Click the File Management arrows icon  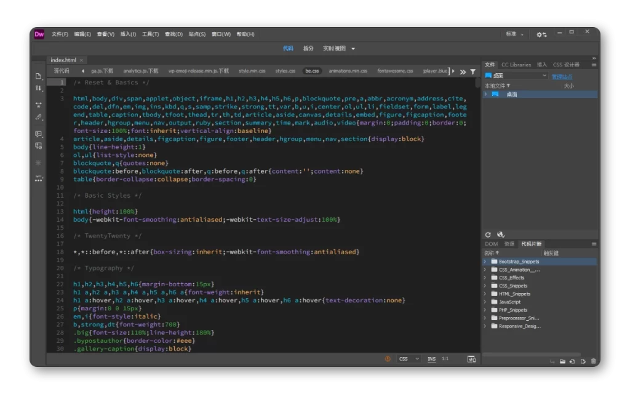[x=39, y=89]
